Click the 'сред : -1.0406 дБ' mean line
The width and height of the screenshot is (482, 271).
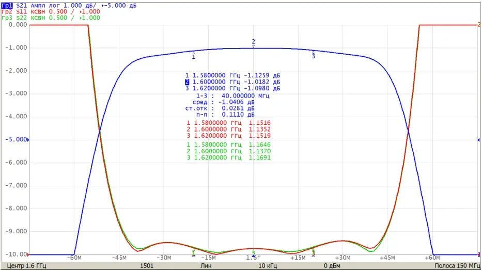click(x=224, y=102)
